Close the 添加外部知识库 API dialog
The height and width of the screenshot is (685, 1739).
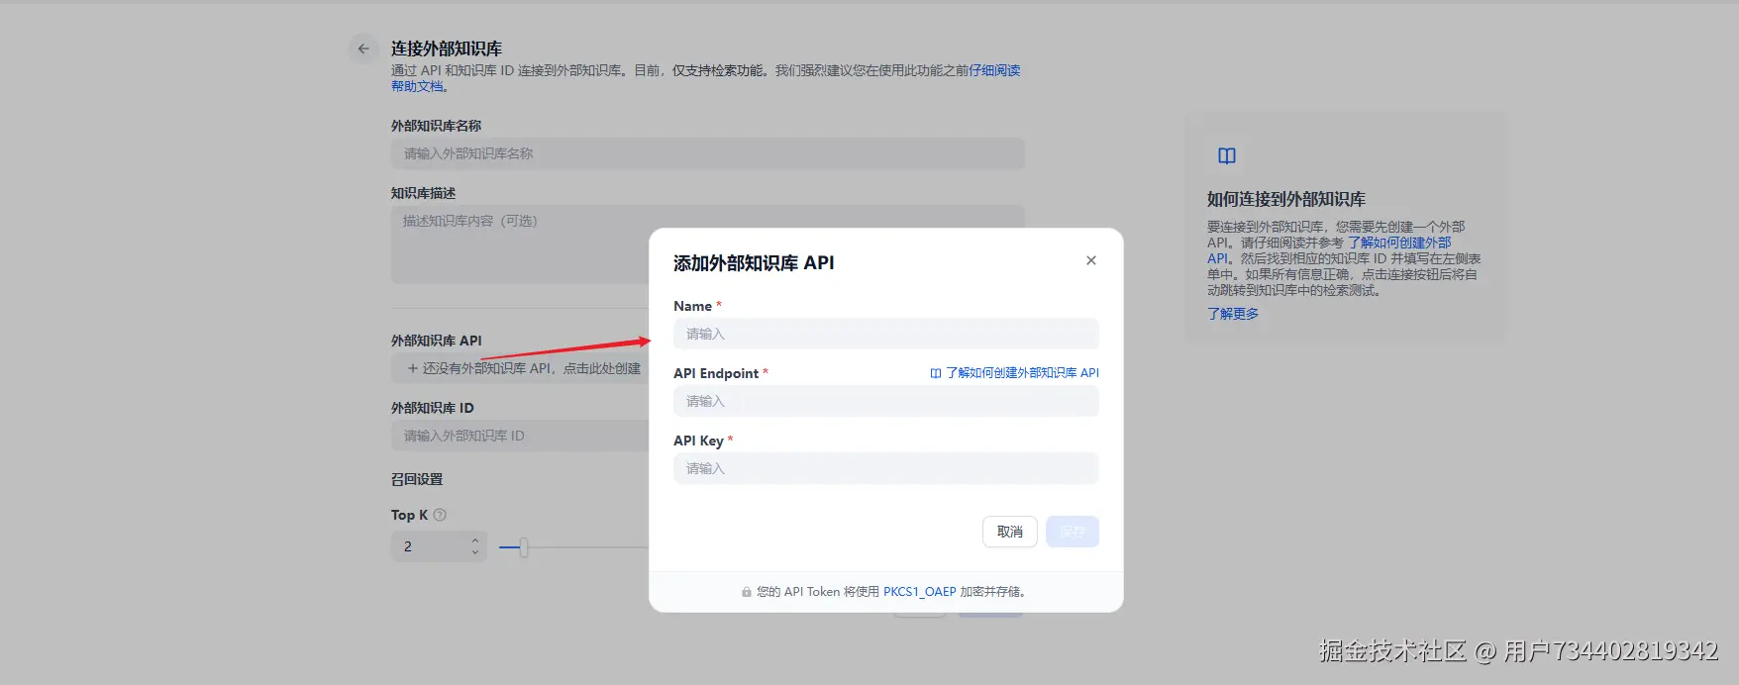(1090, 260)
